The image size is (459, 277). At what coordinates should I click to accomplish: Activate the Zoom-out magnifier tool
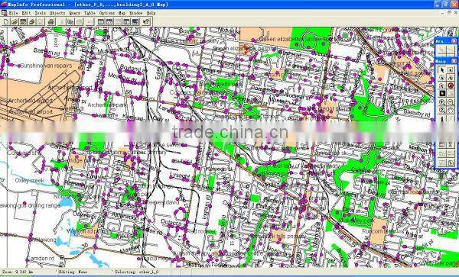[451, 102]
